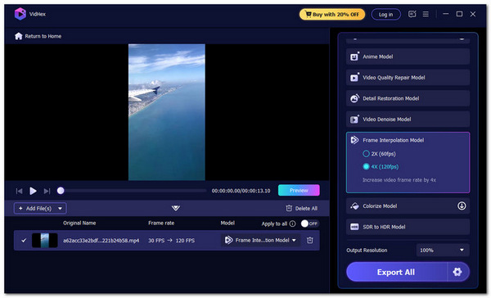Click the VidHex logo icon

click(x=20, y=14)
